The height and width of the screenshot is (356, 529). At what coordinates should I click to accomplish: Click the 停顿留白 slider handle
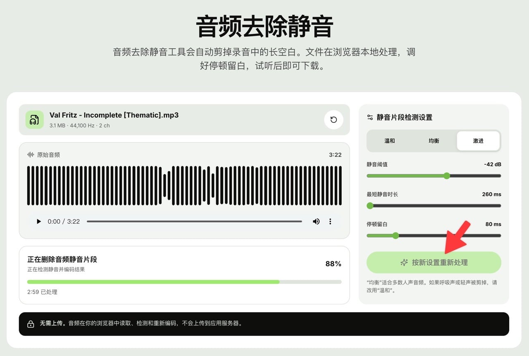pyautogui.click(x=396, y=235)
